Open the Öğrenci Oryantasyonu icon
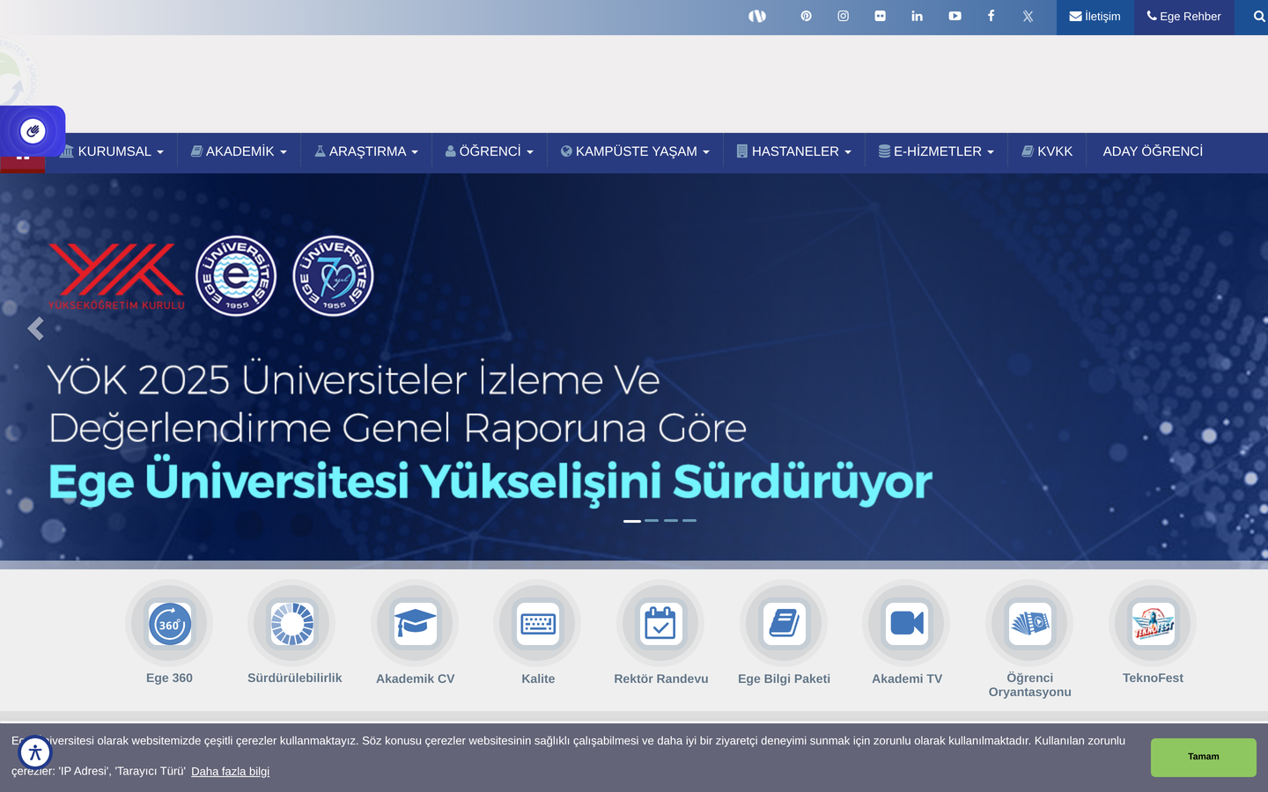This screenshot has width=1268, height=792. click(1029, 624)
